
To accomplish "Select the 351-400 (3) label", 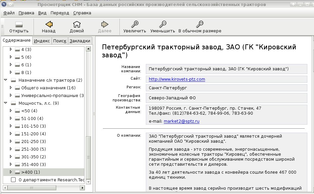I will click(34, 165).
